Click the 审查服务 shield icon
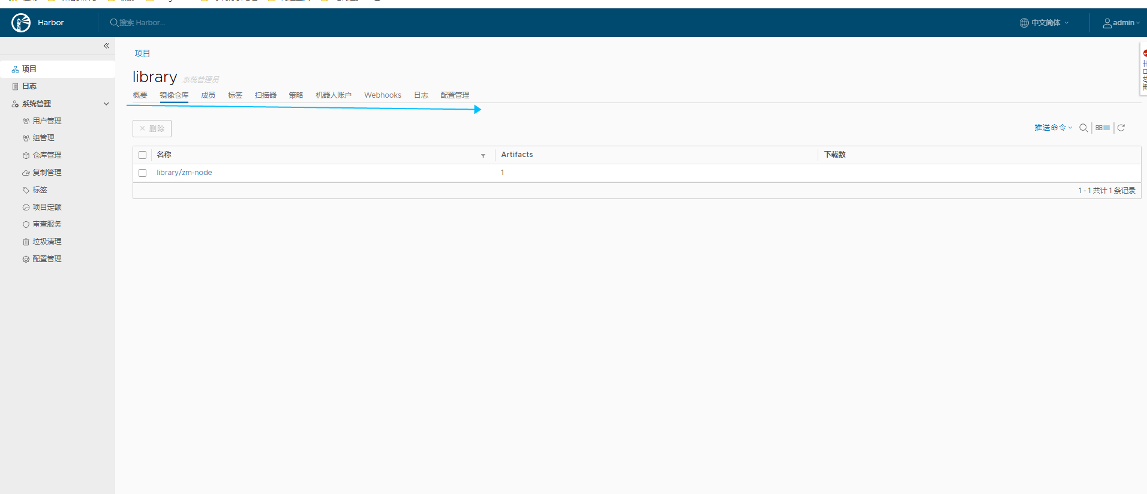1147x494 pixels. point(26,224)
